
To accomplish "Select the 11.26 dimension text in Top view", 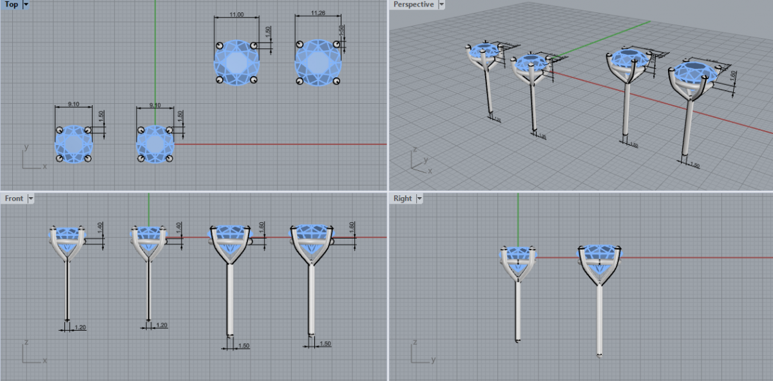I will (317, 13).
